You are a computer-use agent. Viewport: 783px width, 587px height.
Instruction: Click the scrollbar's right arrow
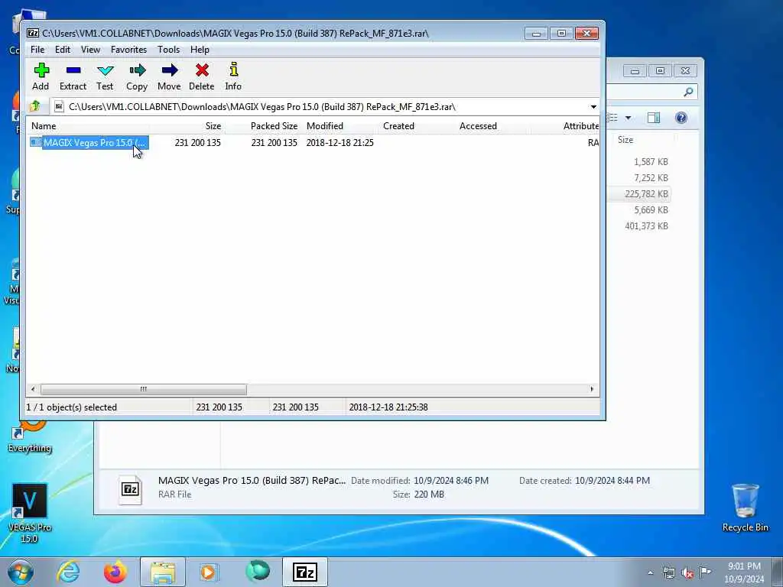pos(593,389)
